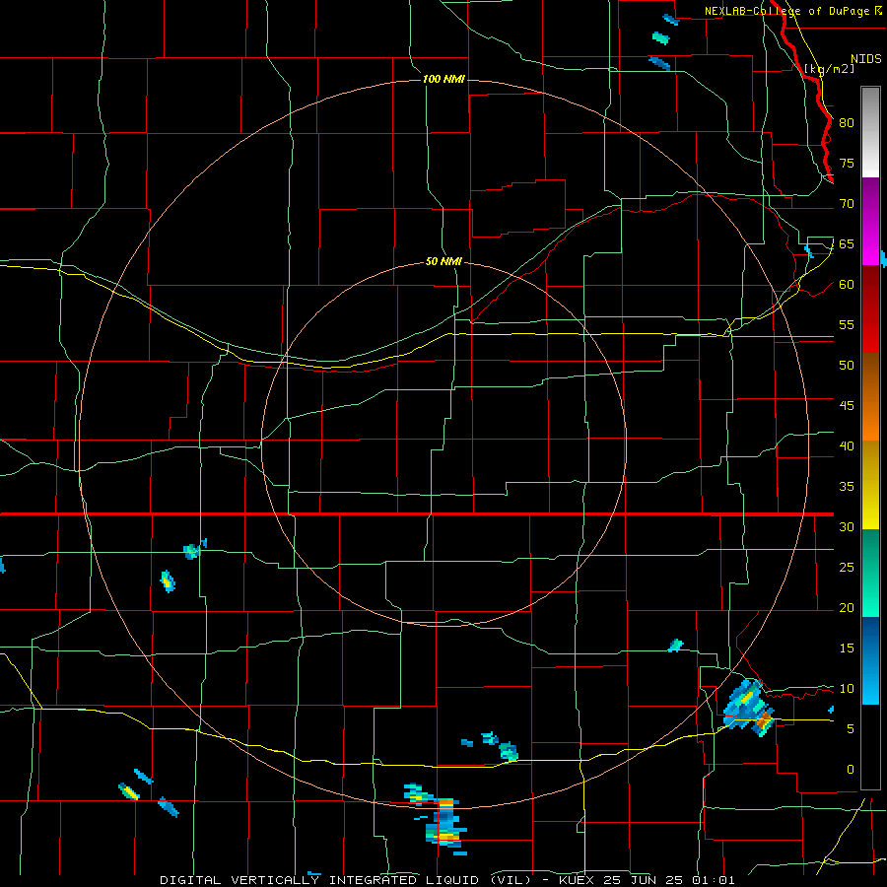This screenshot has width=887, height=887.
Task: Click the bright red segment of the VIL color bar
Action: (870, 309)
